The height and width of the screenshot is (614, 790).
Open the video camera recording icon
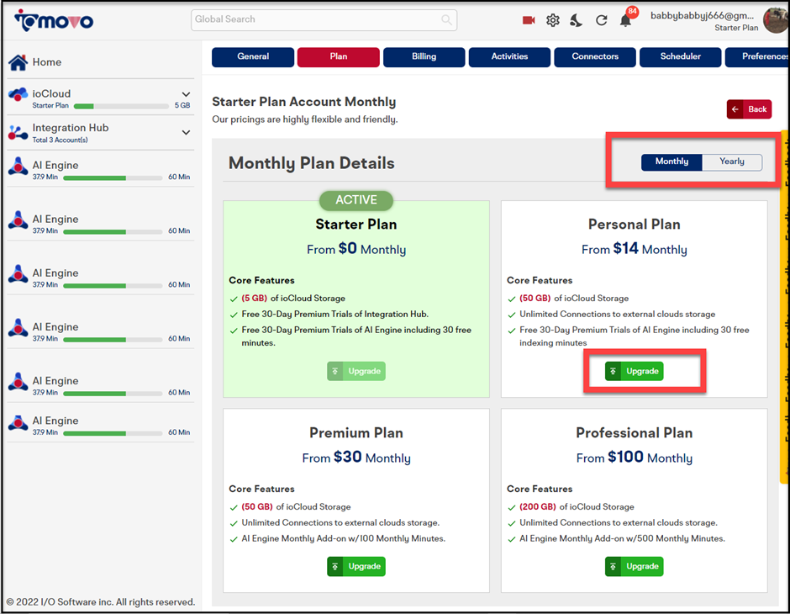pyautogui.click(x=529, y=20)
